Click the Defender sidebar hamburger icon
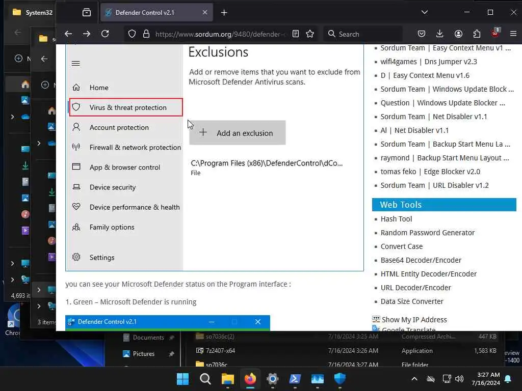The width and height of the screenshot is (522, 391). tap(75, 63)
